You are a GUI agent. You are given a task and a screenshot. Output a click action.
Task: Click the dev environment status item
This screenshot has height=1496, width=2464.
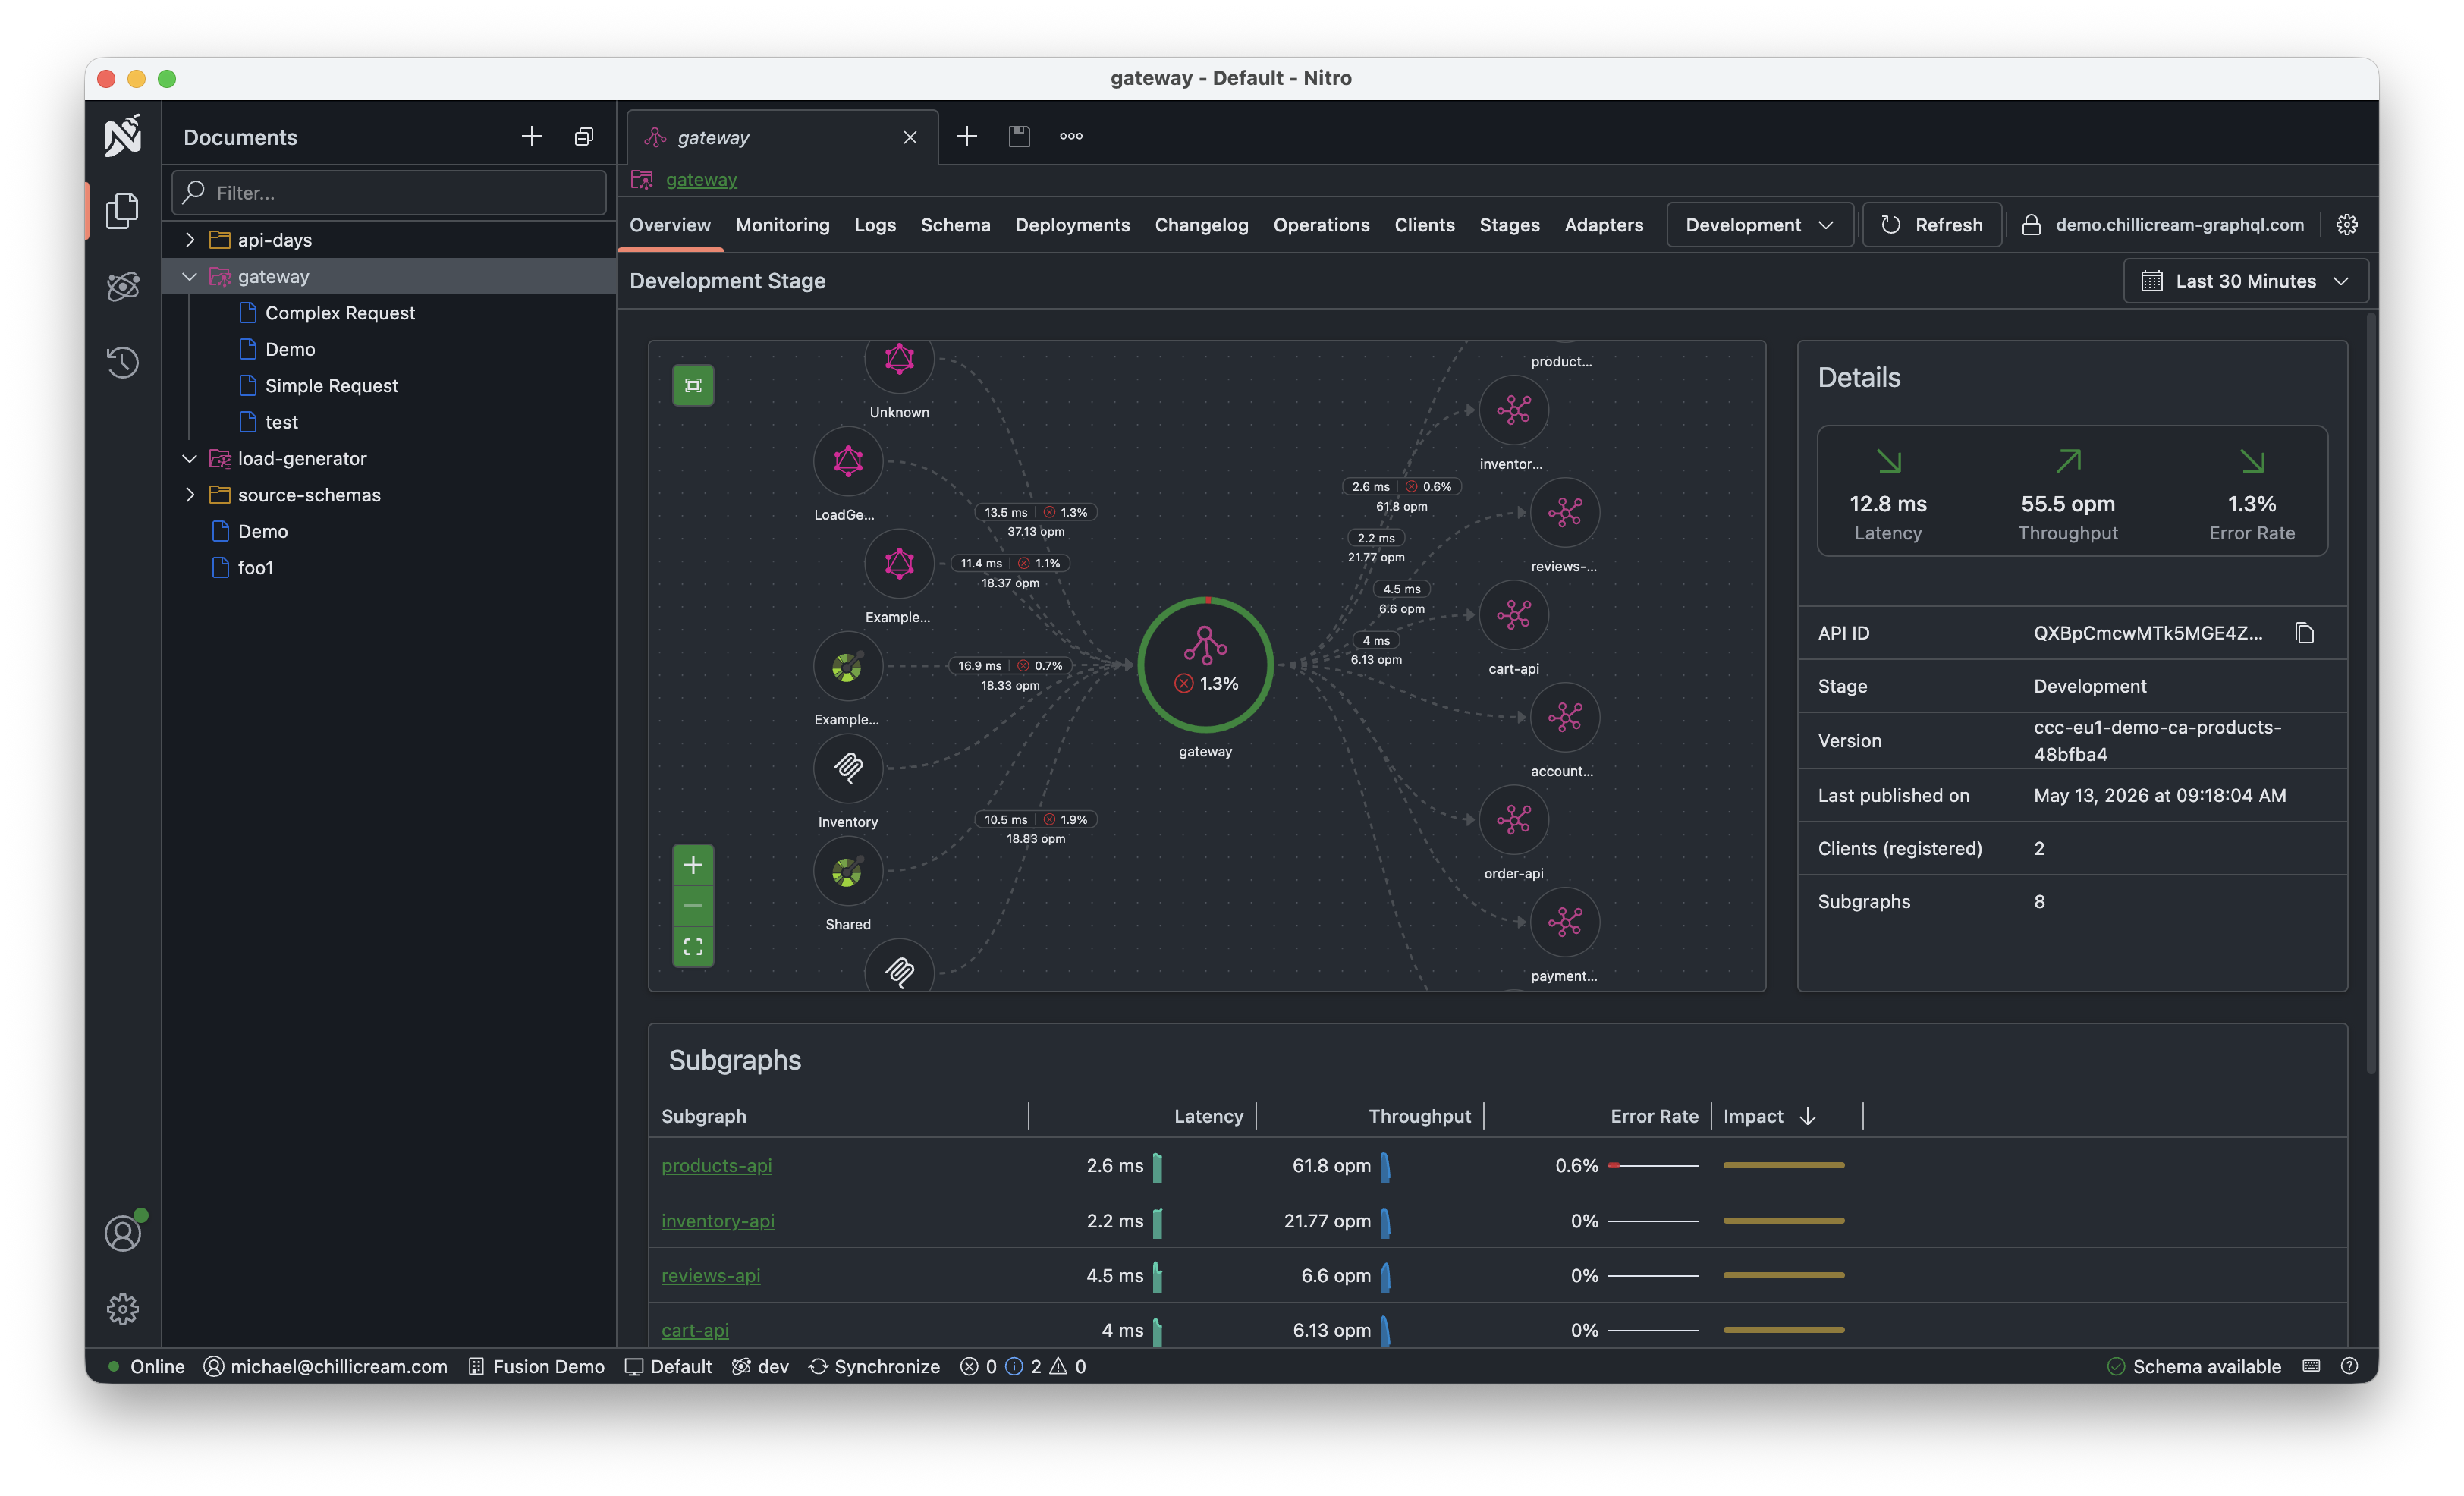pos(761,1366)
